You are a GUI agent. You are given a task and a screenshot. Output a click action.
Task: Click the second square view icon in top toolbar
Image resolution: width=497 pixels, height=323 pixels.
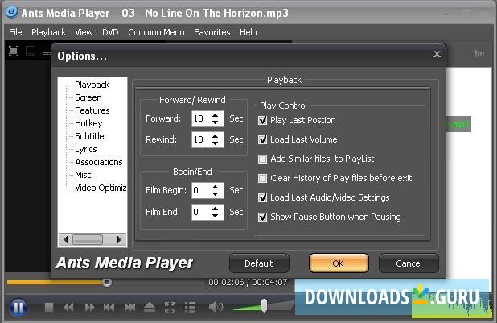click(x=31, y=51)
